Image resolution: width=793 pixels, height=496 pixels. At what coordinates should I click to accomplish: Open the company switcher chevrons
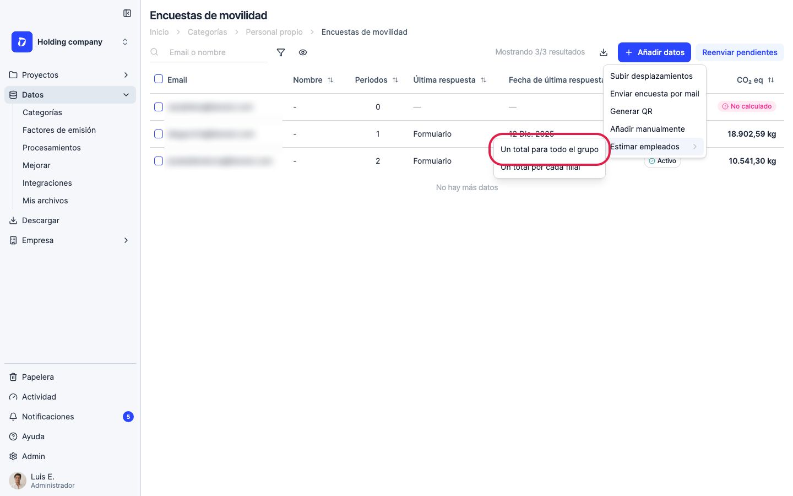pos(125,42)
